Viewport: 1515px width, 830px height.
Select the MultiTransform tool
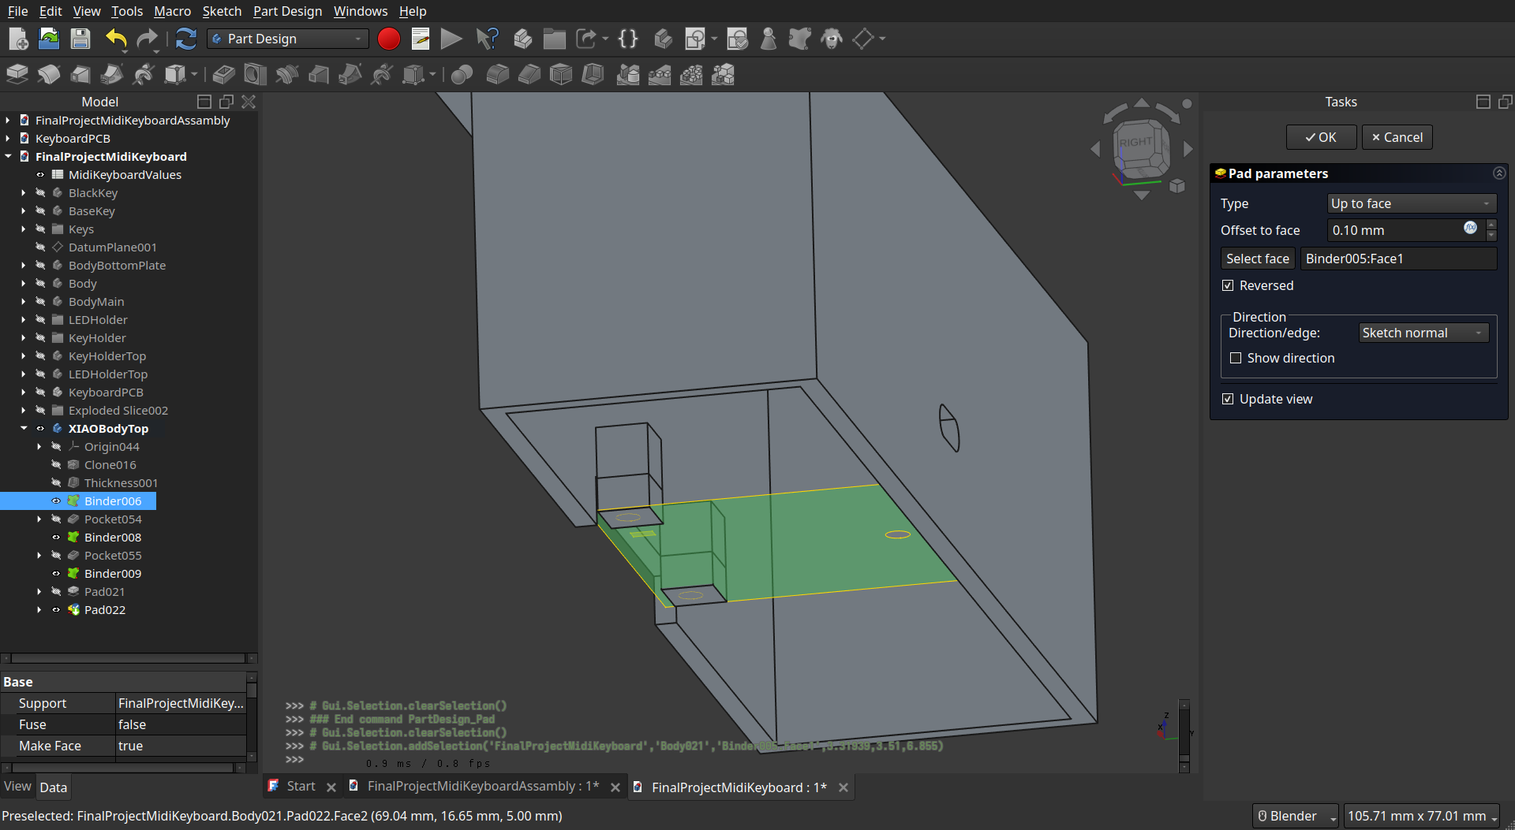tap(723, 75)
